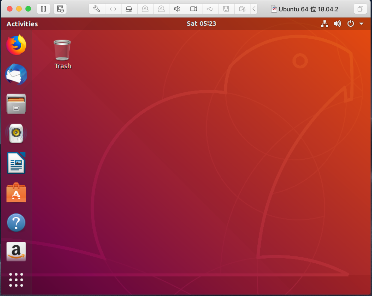Open the Help application
The height and width of the screenshot is (296, 372).
[x=16, y=223]
